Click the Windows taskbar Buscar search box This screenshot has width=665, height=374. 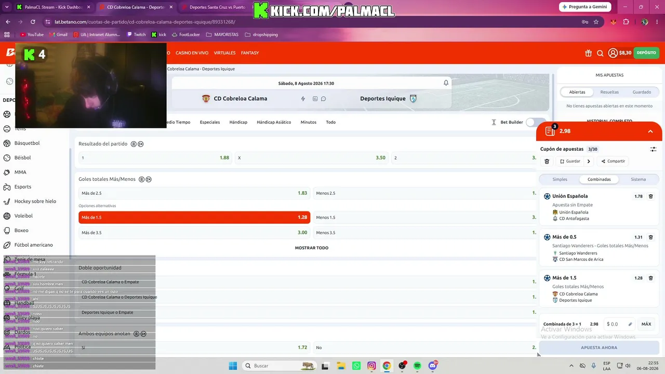pos(278,366)
